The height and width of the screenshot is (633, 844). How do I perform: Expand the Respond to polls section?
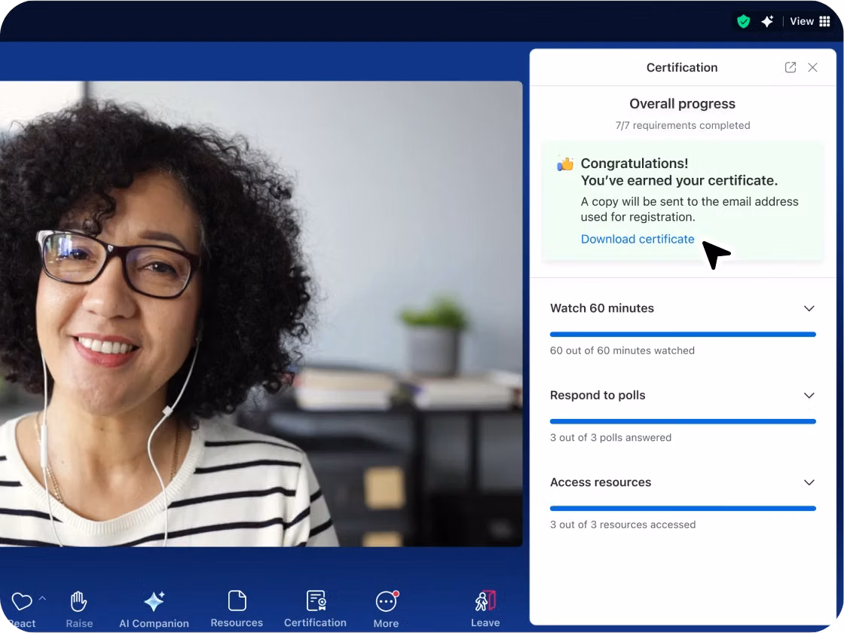[x=809, y=396]
